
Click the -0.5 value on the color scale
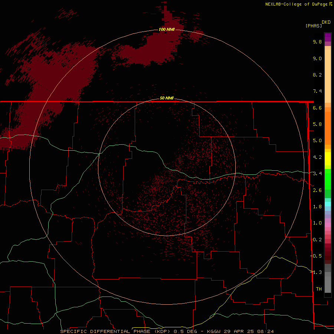tap(316, 256)
